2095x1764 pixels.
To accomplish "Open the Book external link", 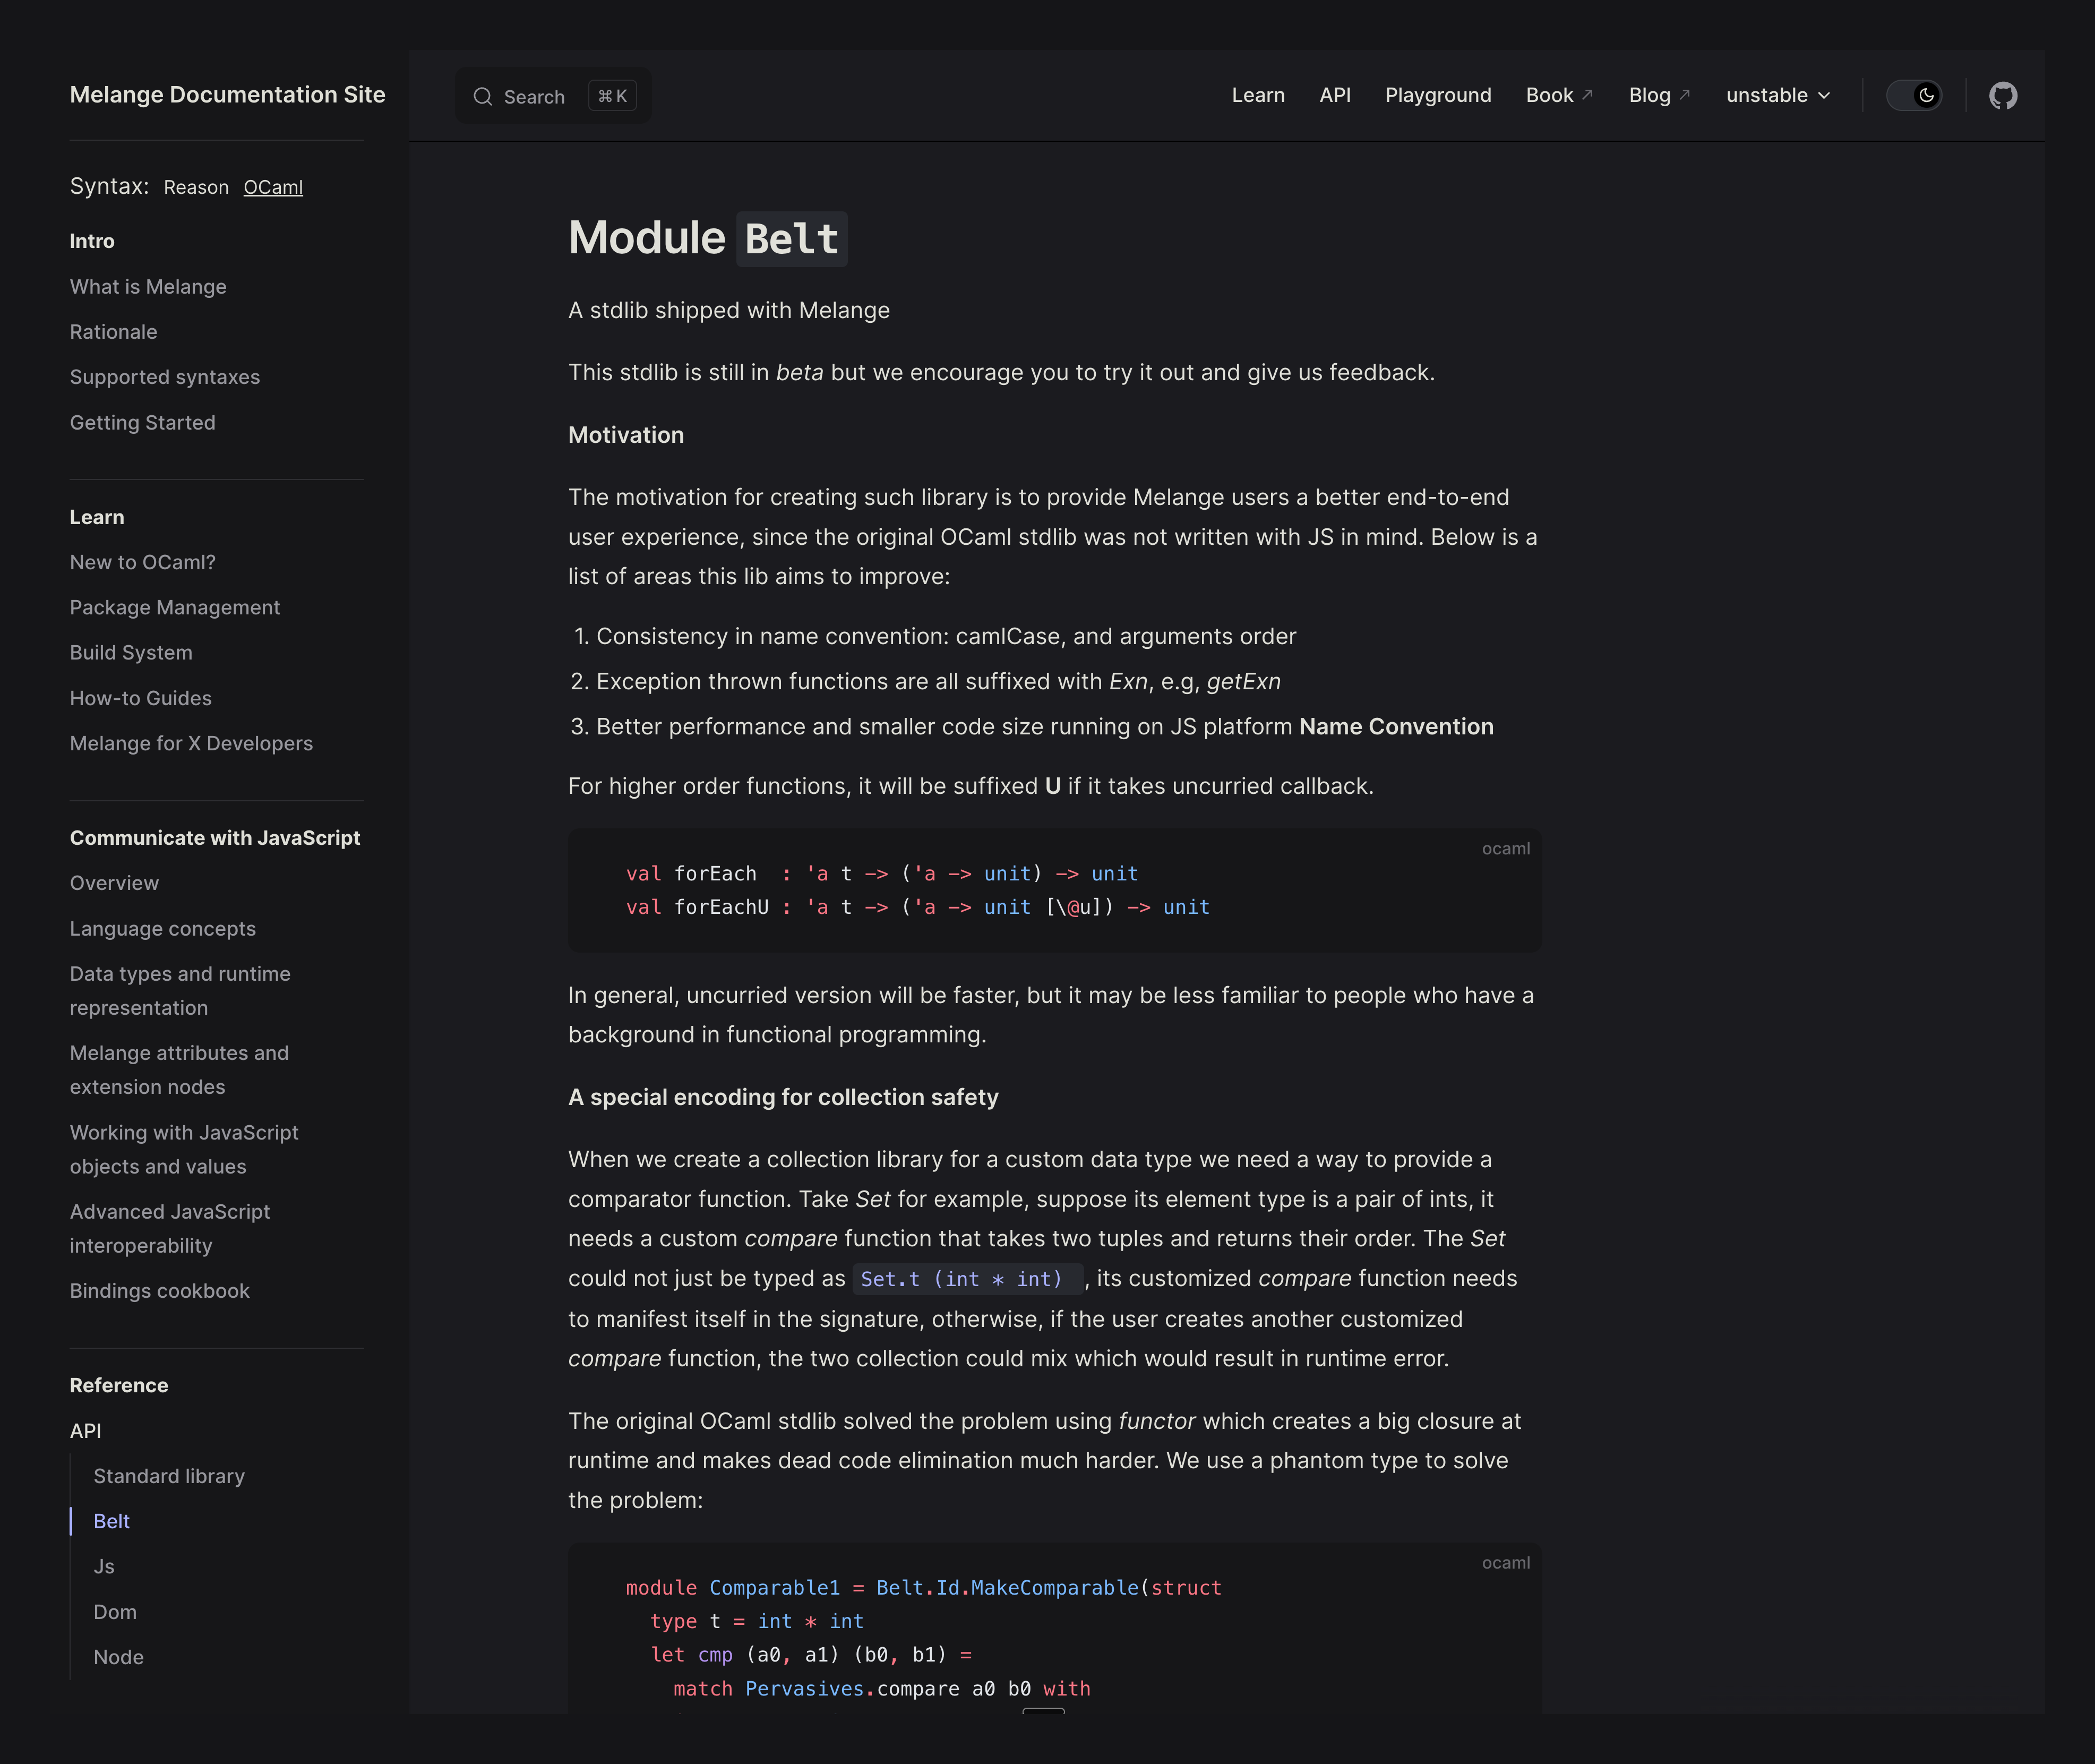I will [1560, 95].
